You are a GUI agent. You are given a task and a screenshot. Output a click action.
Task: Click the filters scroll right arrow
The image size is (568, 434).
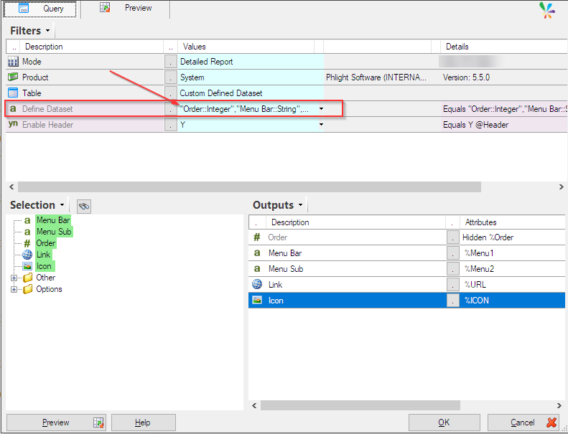(x=561, y=187)
